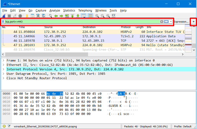This screenshot has width=197, height=129.
Task: Open capture options gear icon
Action: coord(20,16)
